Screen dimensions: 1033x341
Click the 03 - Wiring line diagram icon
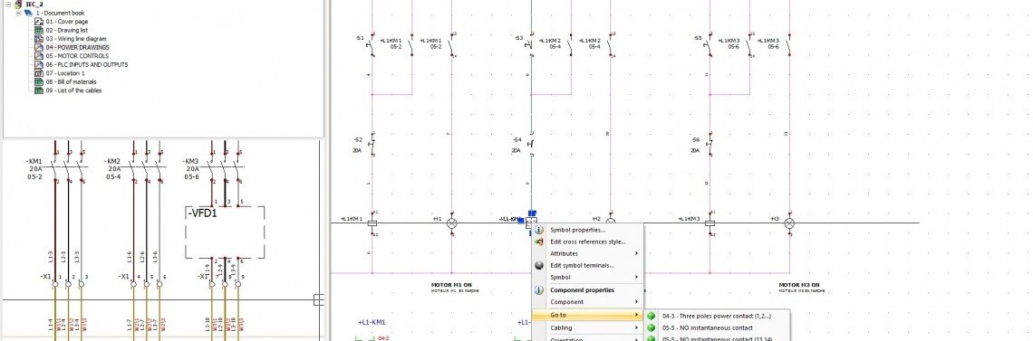[39, 39]
